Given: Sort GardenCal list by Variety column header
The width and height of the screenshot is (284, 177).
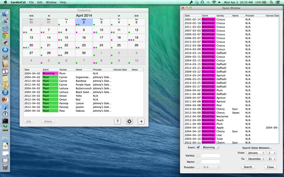Looking at the screenshot, I should click(67, 69).
